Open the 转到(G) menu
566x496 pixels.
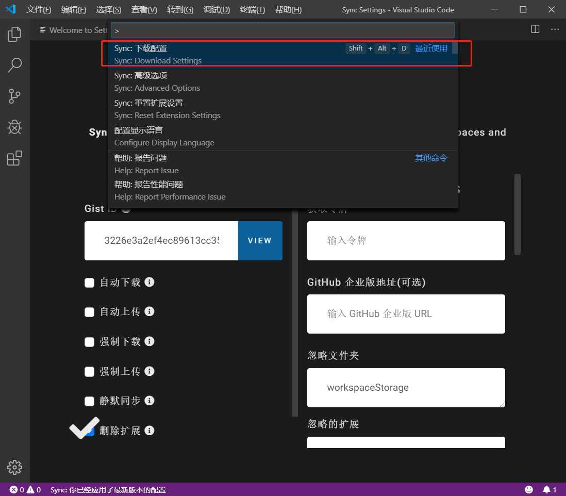pos(180,9)
